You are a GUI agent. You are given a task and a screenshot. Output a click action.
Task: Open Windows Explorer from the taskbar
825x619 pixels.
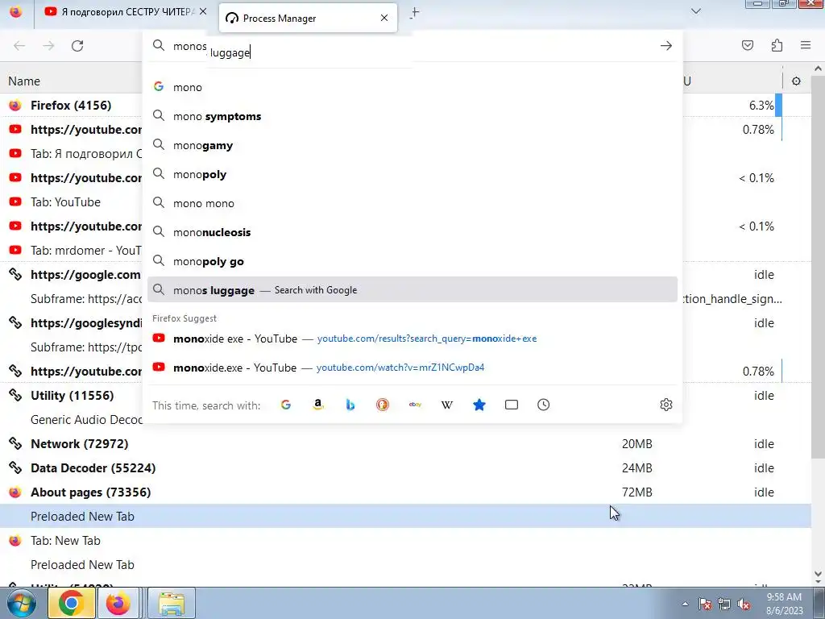click(x=172, y=603)
